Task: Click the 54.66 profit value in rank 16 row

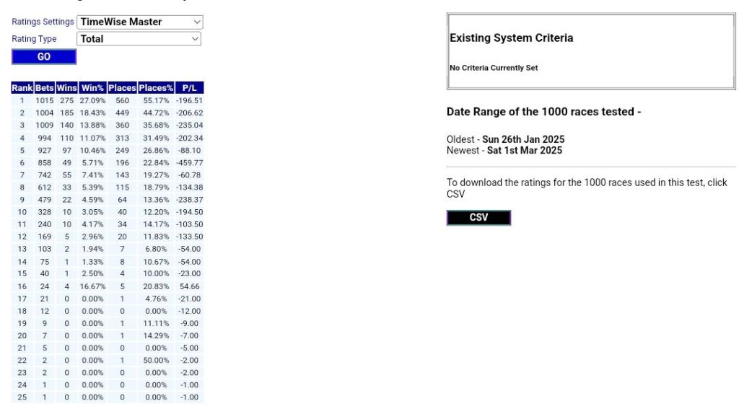Action: coord(191,286)
